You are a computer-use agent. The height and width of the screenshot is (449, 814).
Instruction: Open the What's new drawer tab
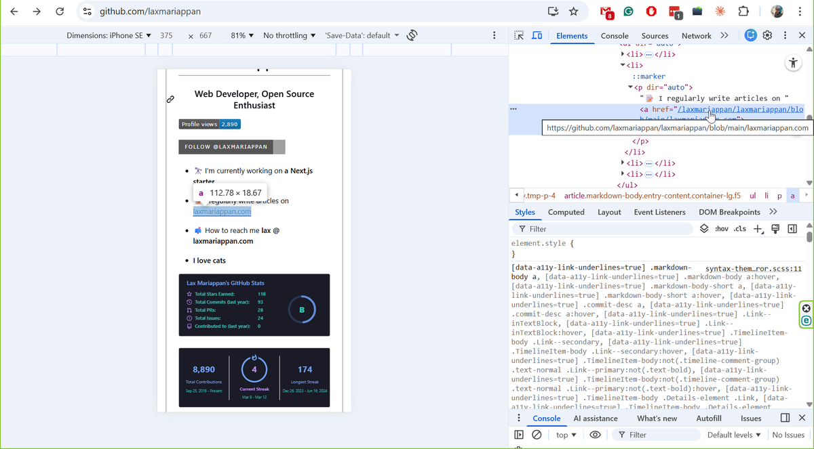pyautogui.click(x=657, y=419)
